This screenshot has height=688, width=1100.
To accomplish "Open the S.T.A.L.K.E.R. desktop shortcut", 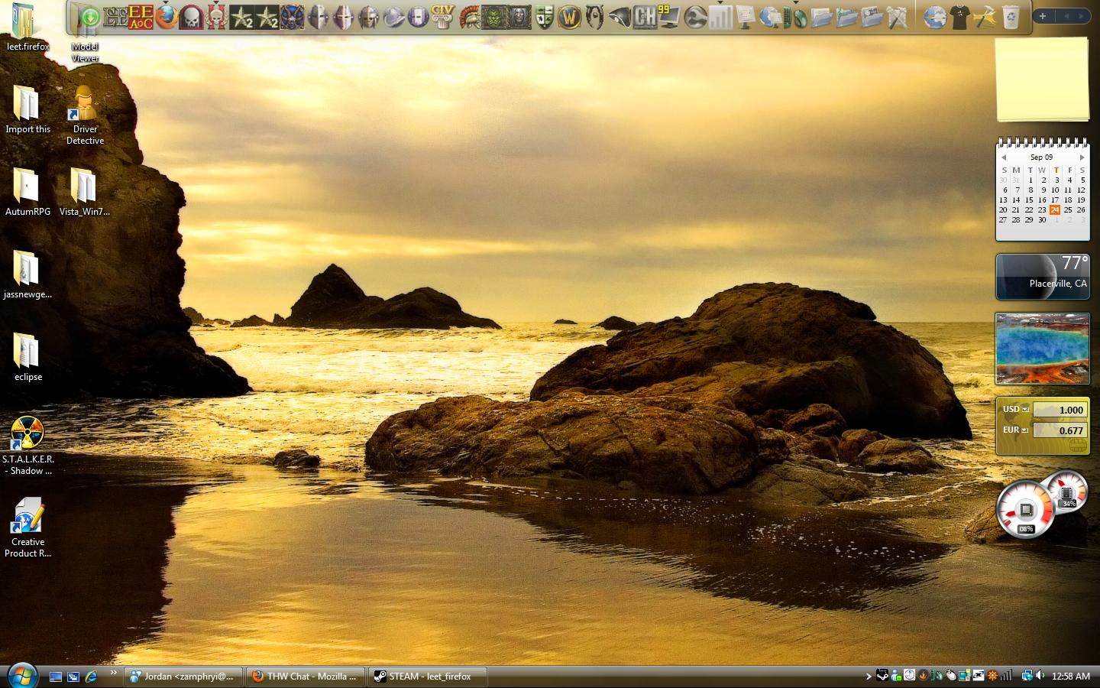I will click(27, 446).
